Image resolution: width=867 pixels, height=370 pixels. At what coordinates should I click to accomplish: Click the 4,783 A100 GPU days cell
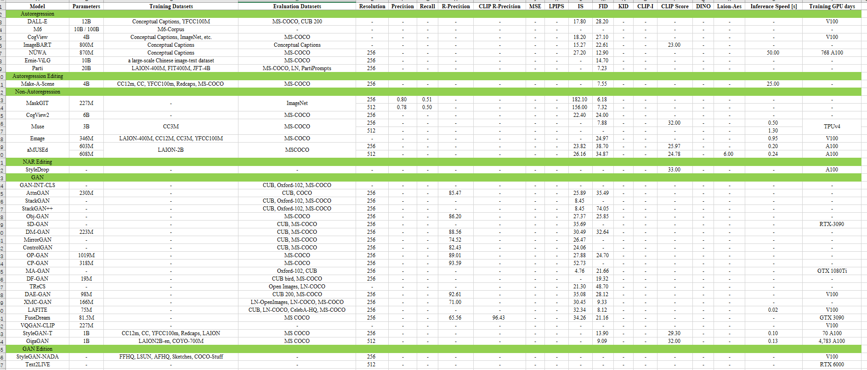(x=832, y=341)
